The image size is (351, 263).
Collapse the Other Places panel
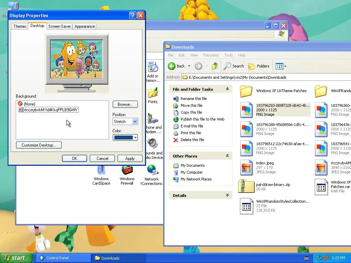(x=228, y=156)
